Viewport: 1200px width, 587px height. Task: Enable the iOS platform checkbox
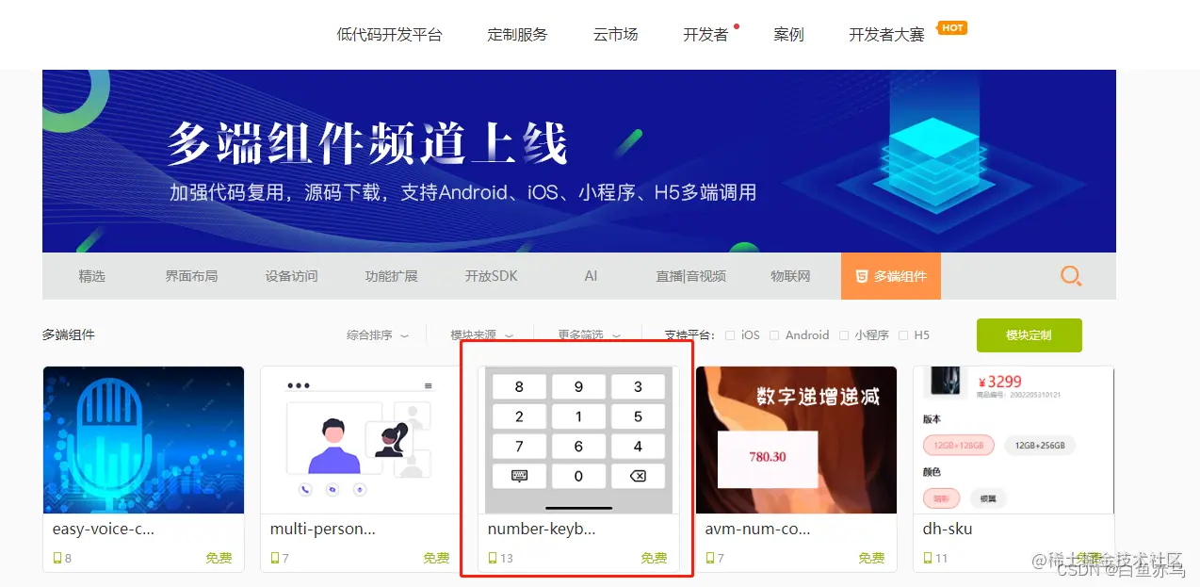(730, 334)
